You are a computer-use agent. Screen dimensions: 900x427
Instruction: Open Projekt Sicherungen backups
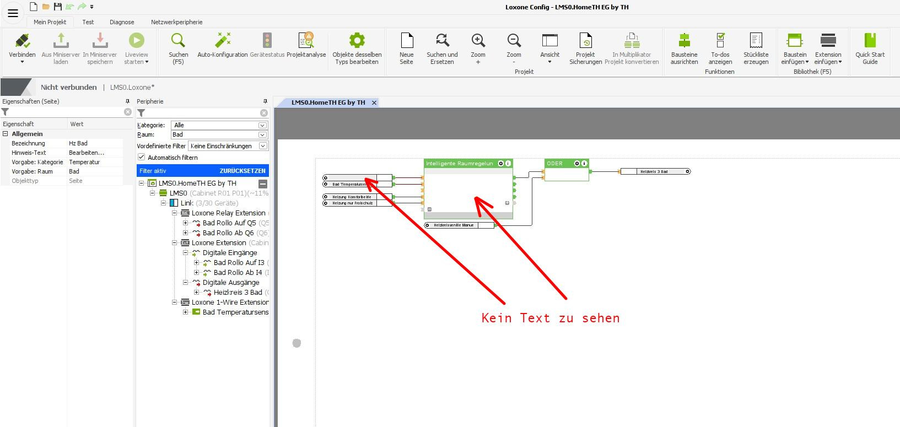(585, 48)
